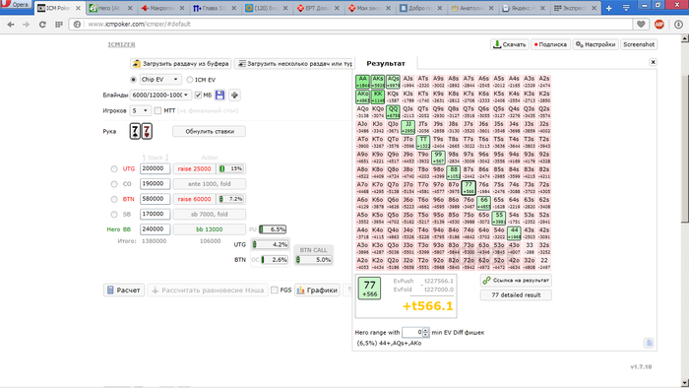Image resolution: width=689 pixels, height=388 pixels.
Task: Open the players count dropdown showing 5
Action: (x=140, y=110)
